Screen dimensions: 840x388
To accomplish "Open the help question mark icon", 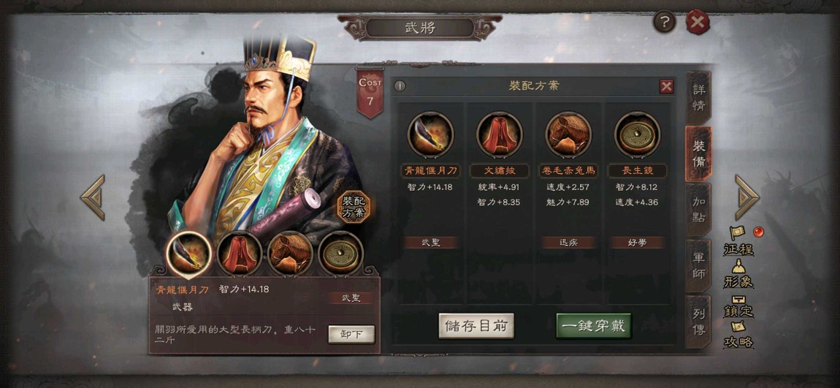I will point(664,22).
